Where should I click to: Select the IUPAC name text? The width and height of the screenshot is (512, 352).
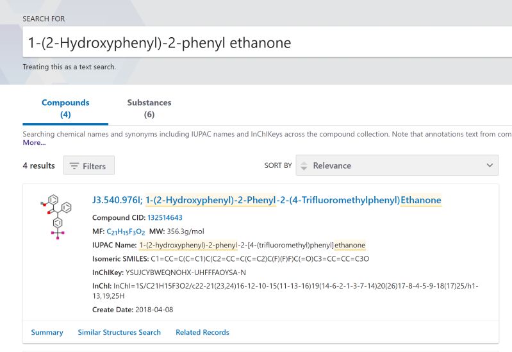(252, 245)
